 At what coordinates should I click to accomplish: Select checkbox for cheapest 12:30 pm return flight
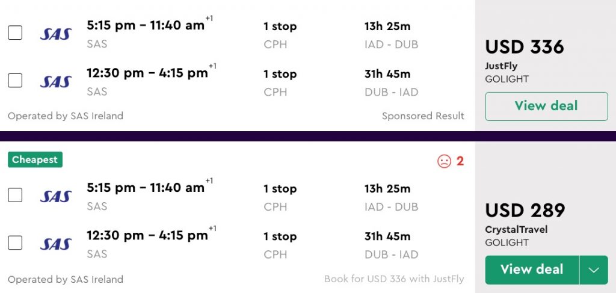click(15, 242)
